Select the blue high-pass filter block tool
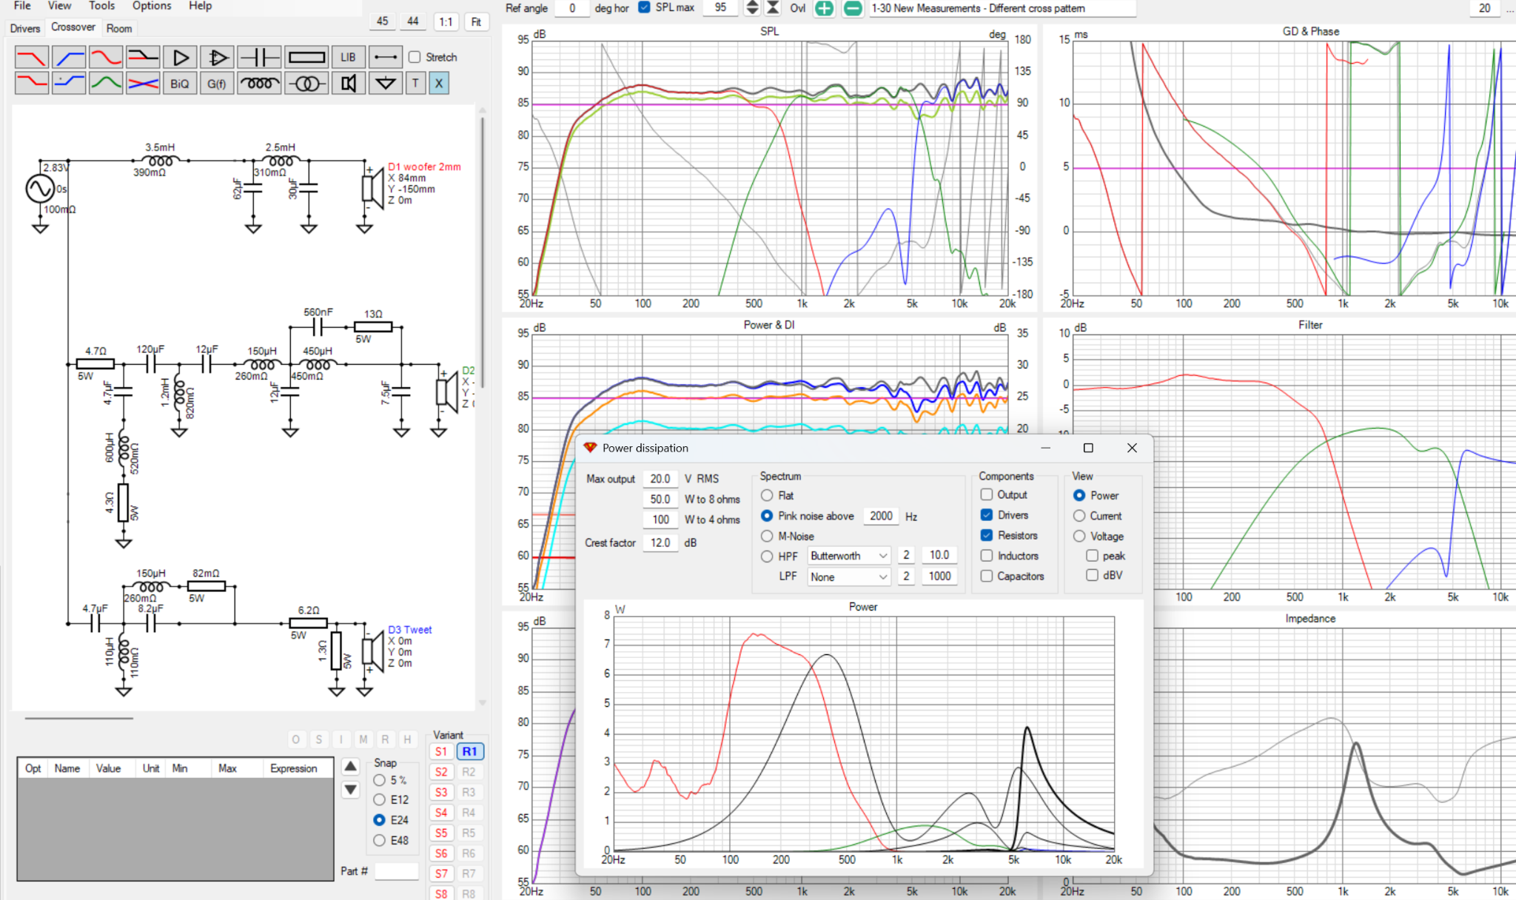The image size is (1516, 900). 69,57
